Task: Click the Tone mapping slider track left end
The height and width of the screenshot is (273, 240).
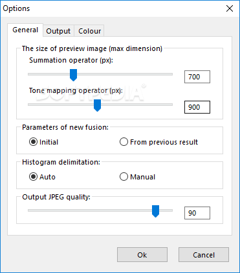Action: [30, 105]
